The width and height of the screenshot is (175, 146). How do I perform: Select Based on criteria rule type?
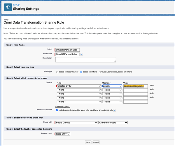point(81,72)
